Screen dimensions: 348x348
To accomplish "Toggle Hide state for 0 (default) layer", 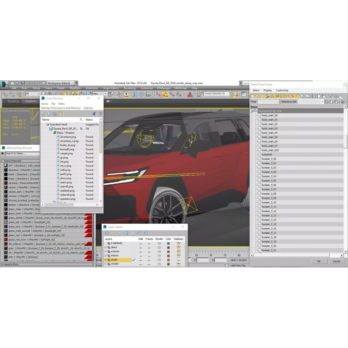I will click(x=140, y=244).
